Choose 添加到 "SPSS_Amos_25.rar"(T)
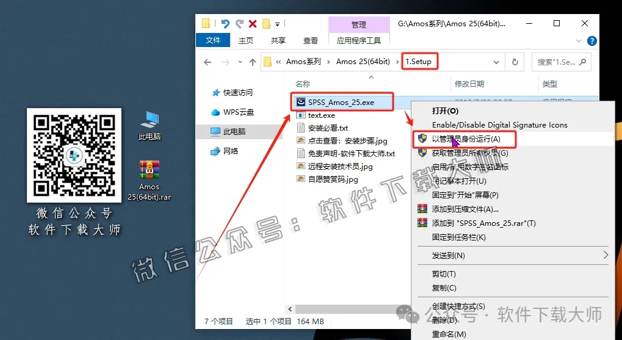The width and height of the screenshot is (622, 340). click(x=483, y=223)
